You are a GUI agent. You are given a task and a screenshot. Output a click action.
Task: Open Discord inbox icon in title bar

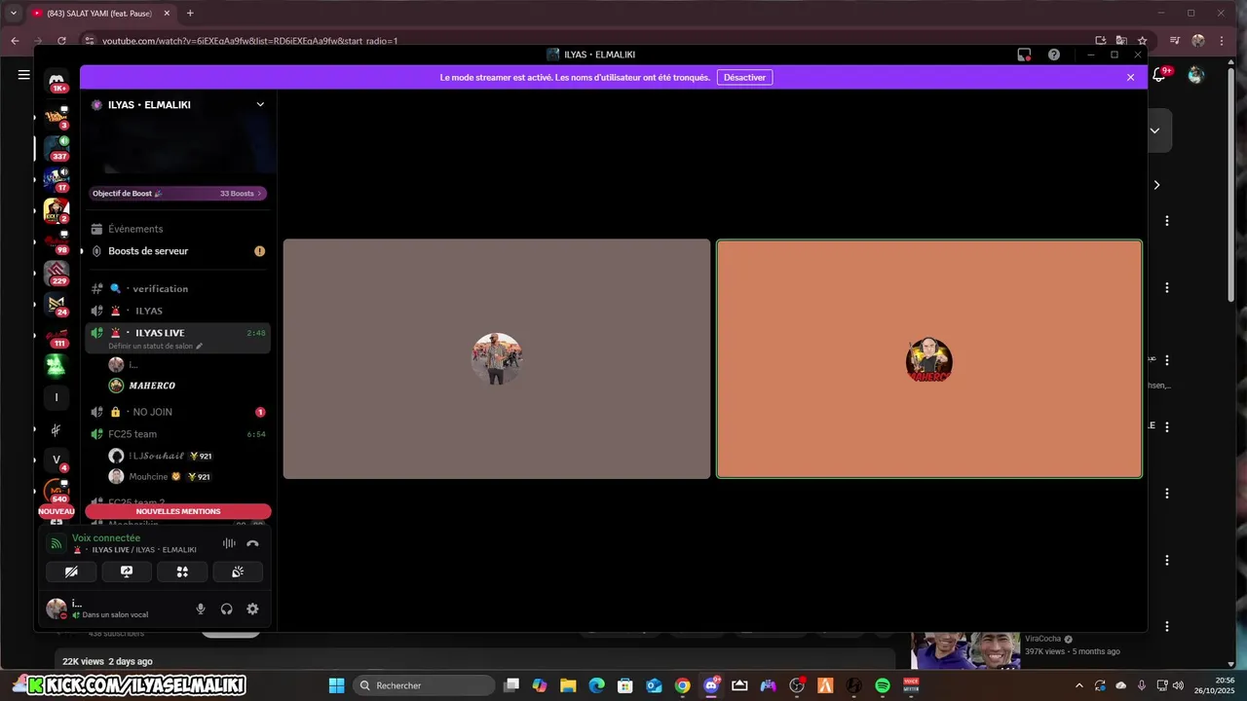tap(1024, 55)
